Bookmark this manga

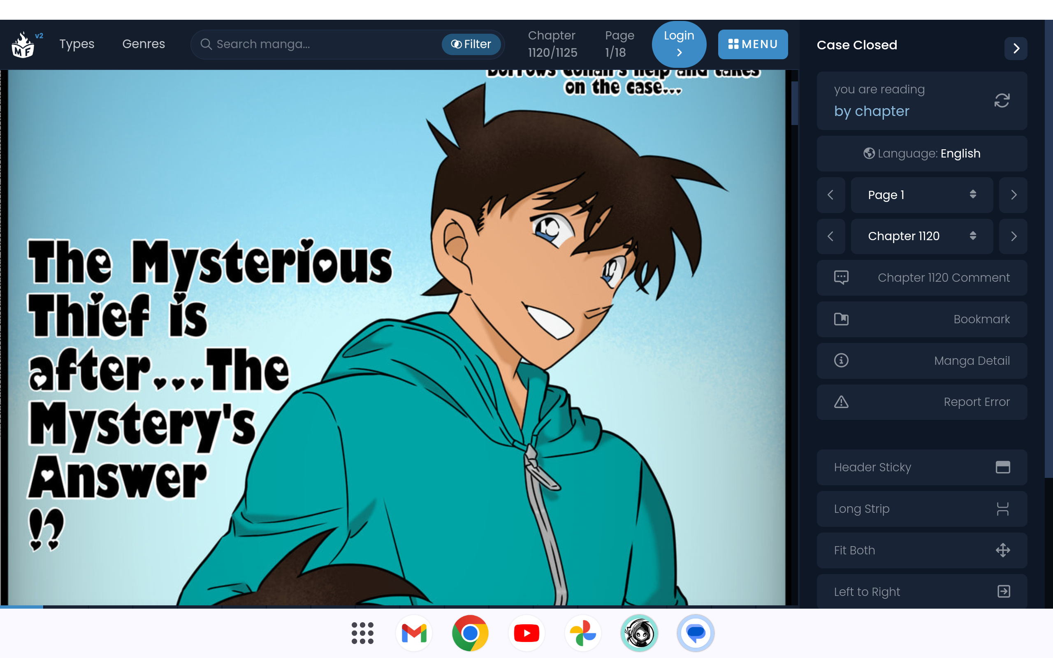[x=922, y=319]
